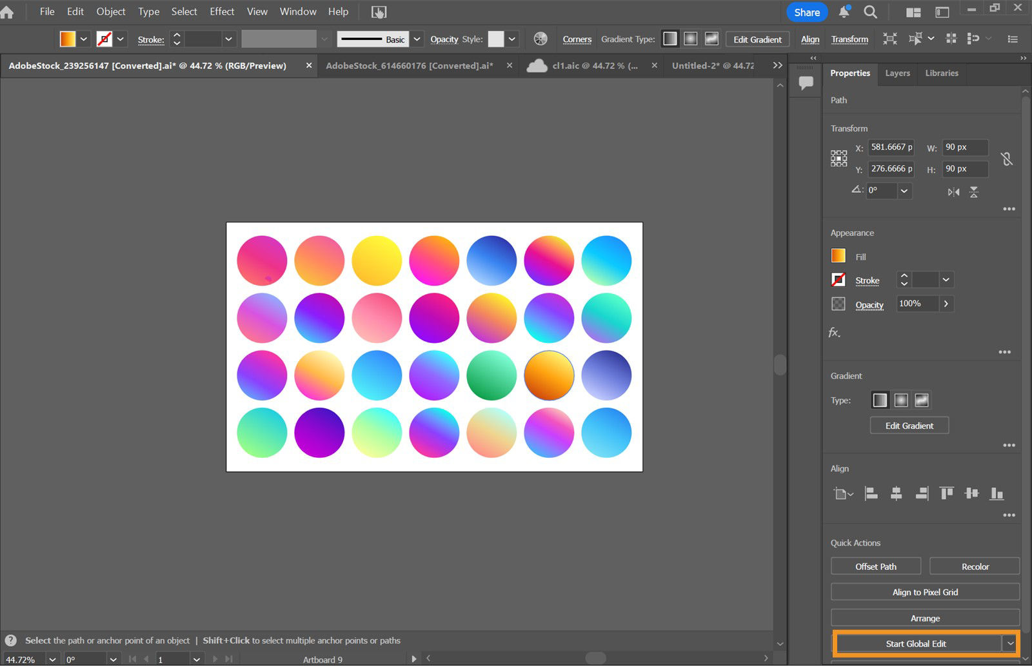This screenshot has height=666, width=1032.
Task: Click the linear gradient type icon
Action: (879, 400)
